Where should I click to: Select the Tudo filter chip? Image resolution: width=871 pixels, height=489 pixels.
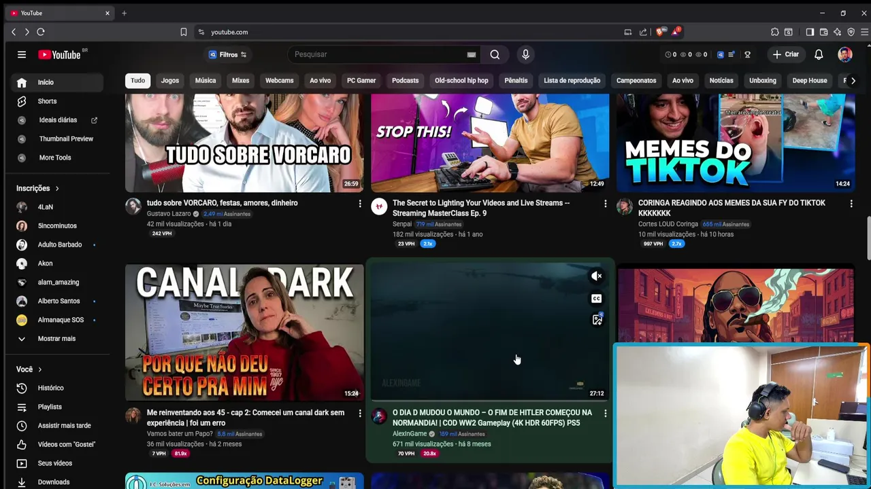137,80
